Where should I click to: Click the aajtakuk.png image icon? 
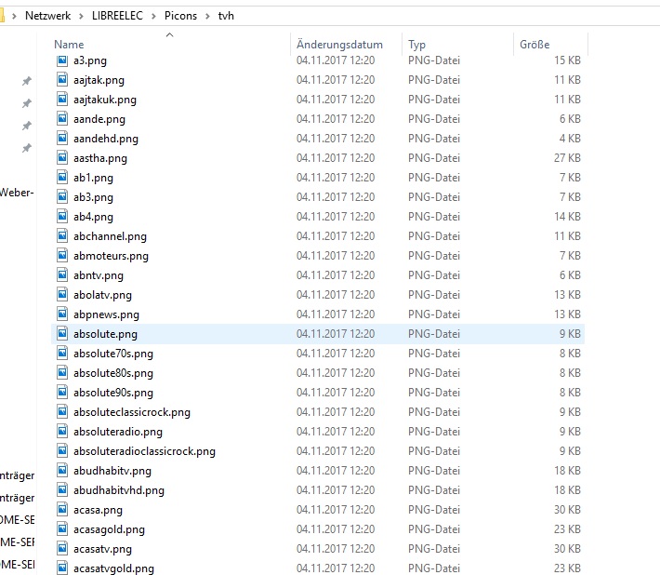tap(62, 99)
